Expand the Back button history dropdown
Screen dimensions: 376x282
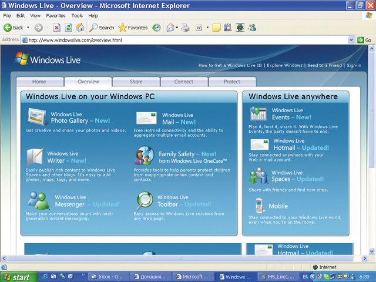pyautogui.click(x=28, y=28)
